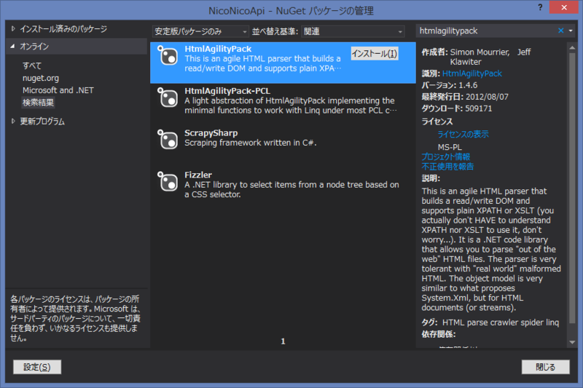Collapse the オンライン section
Viewport: 583px width, 388px height.
(x=13, y=47)
